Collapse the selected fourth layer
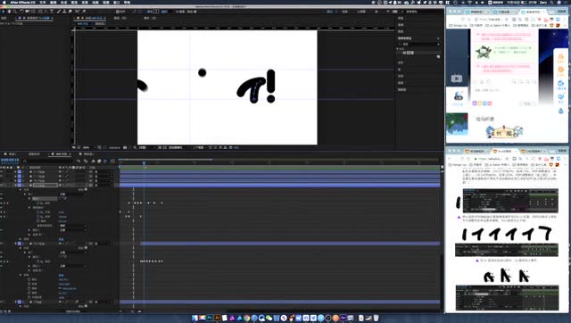This screenshot has width=571, height=323. pyautogui.click(x=15, y=186)
